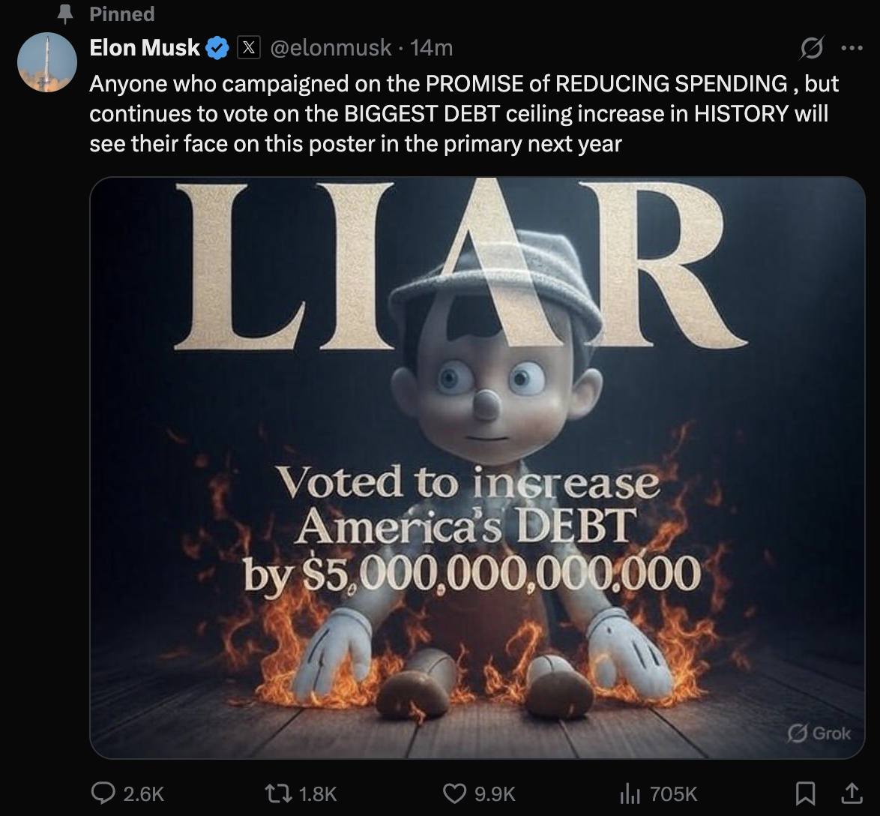The height and width of the screenshot is (816, 880).
Task: Click Elon Musk's rocket profile picture
Action: coord(46,61)
